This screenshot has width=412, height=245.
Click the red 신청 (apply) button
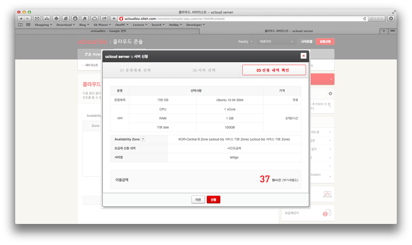pyautogui.click(x=213, y=200)
